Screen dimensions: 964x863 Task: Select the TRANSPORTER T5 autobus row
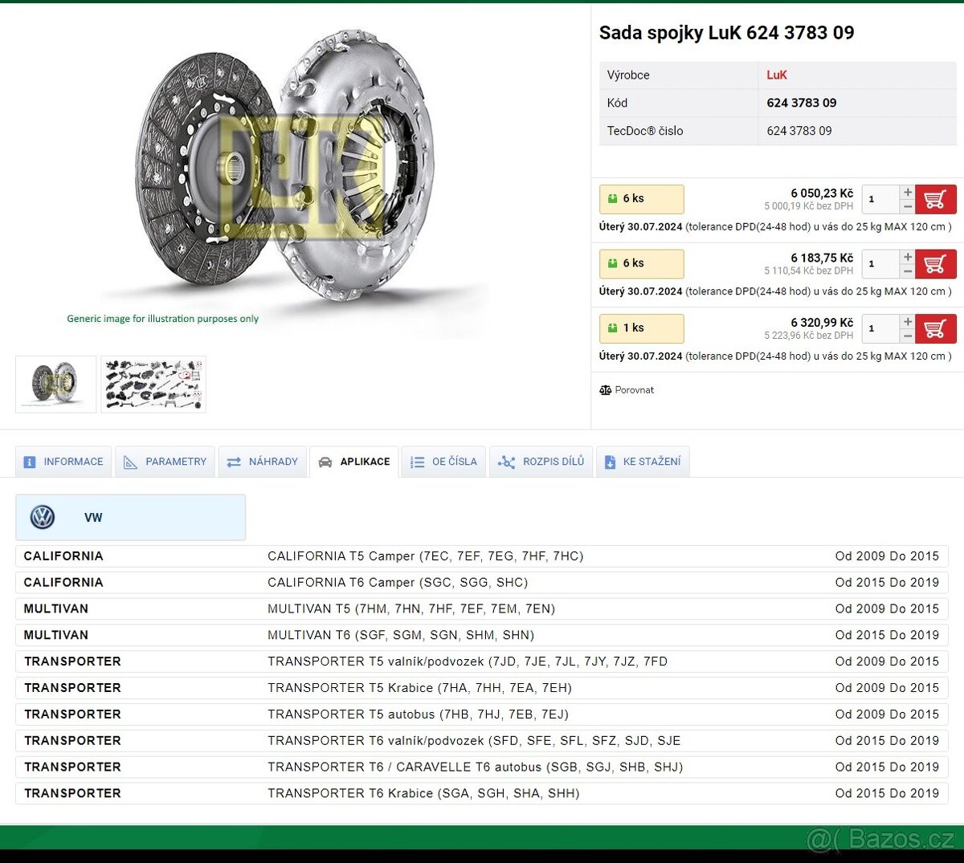click(482, 714)
